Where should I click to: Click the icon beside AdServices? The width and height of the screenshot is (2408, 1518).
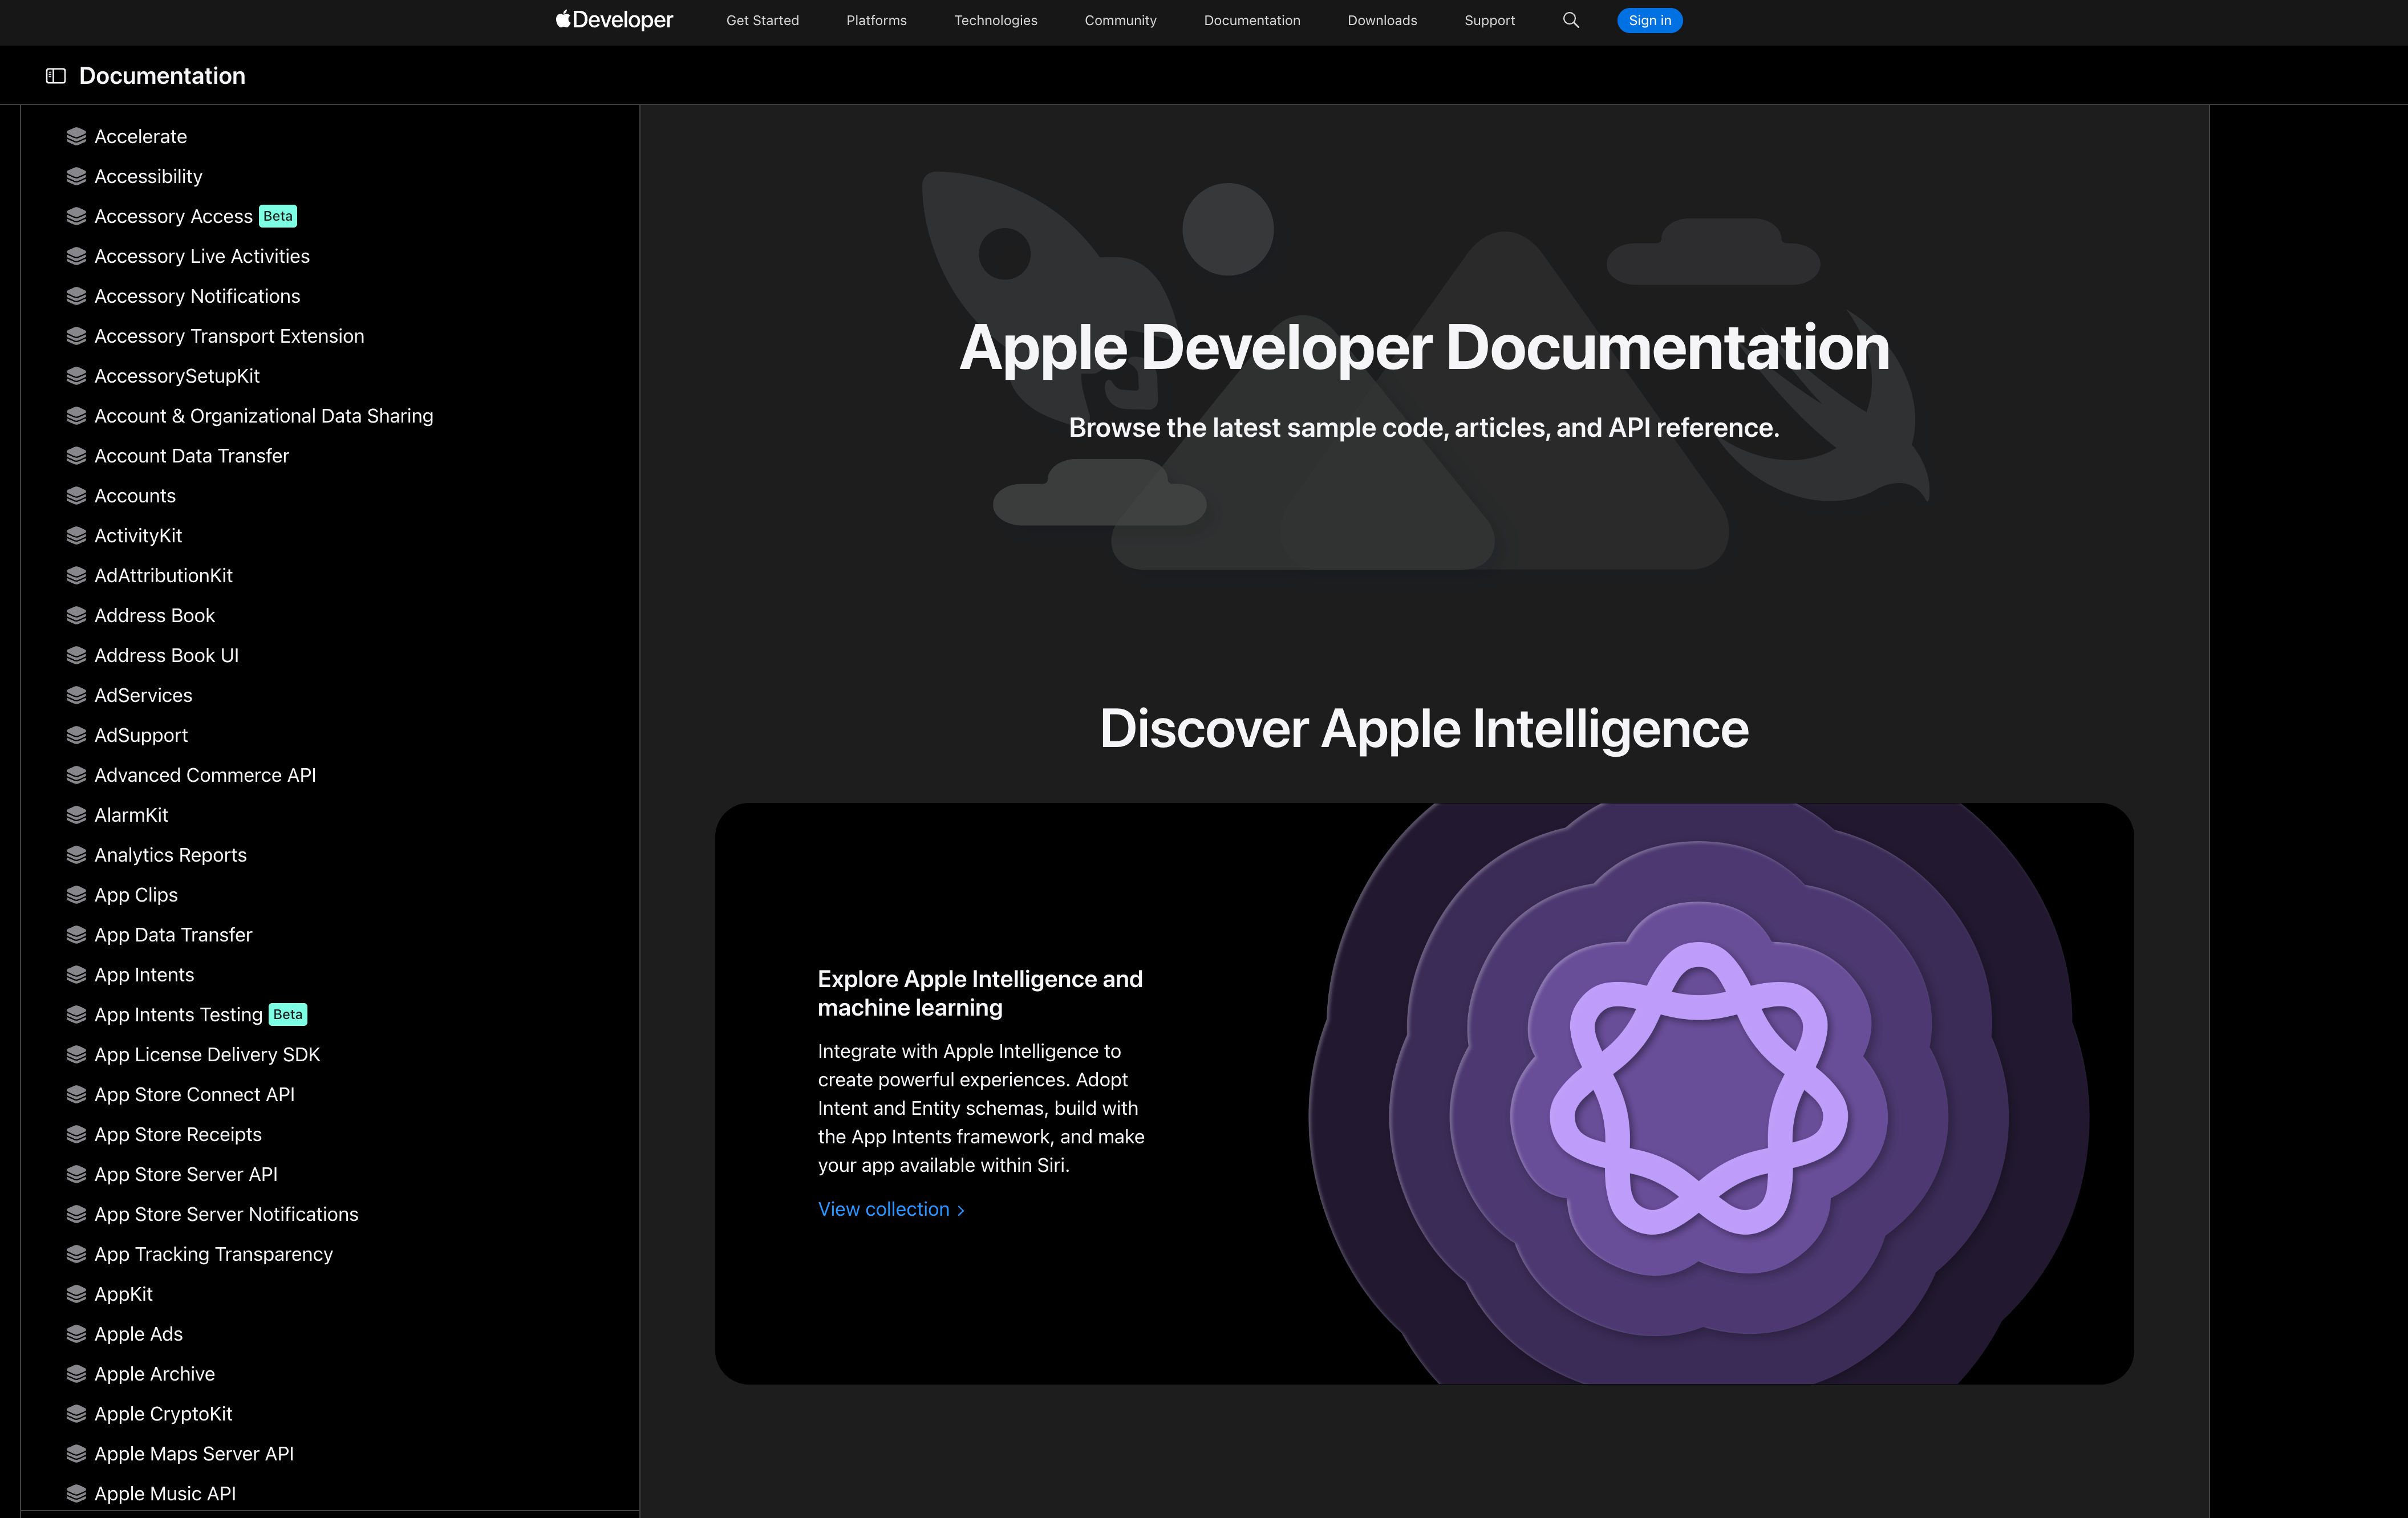click(x=76, y=696)
